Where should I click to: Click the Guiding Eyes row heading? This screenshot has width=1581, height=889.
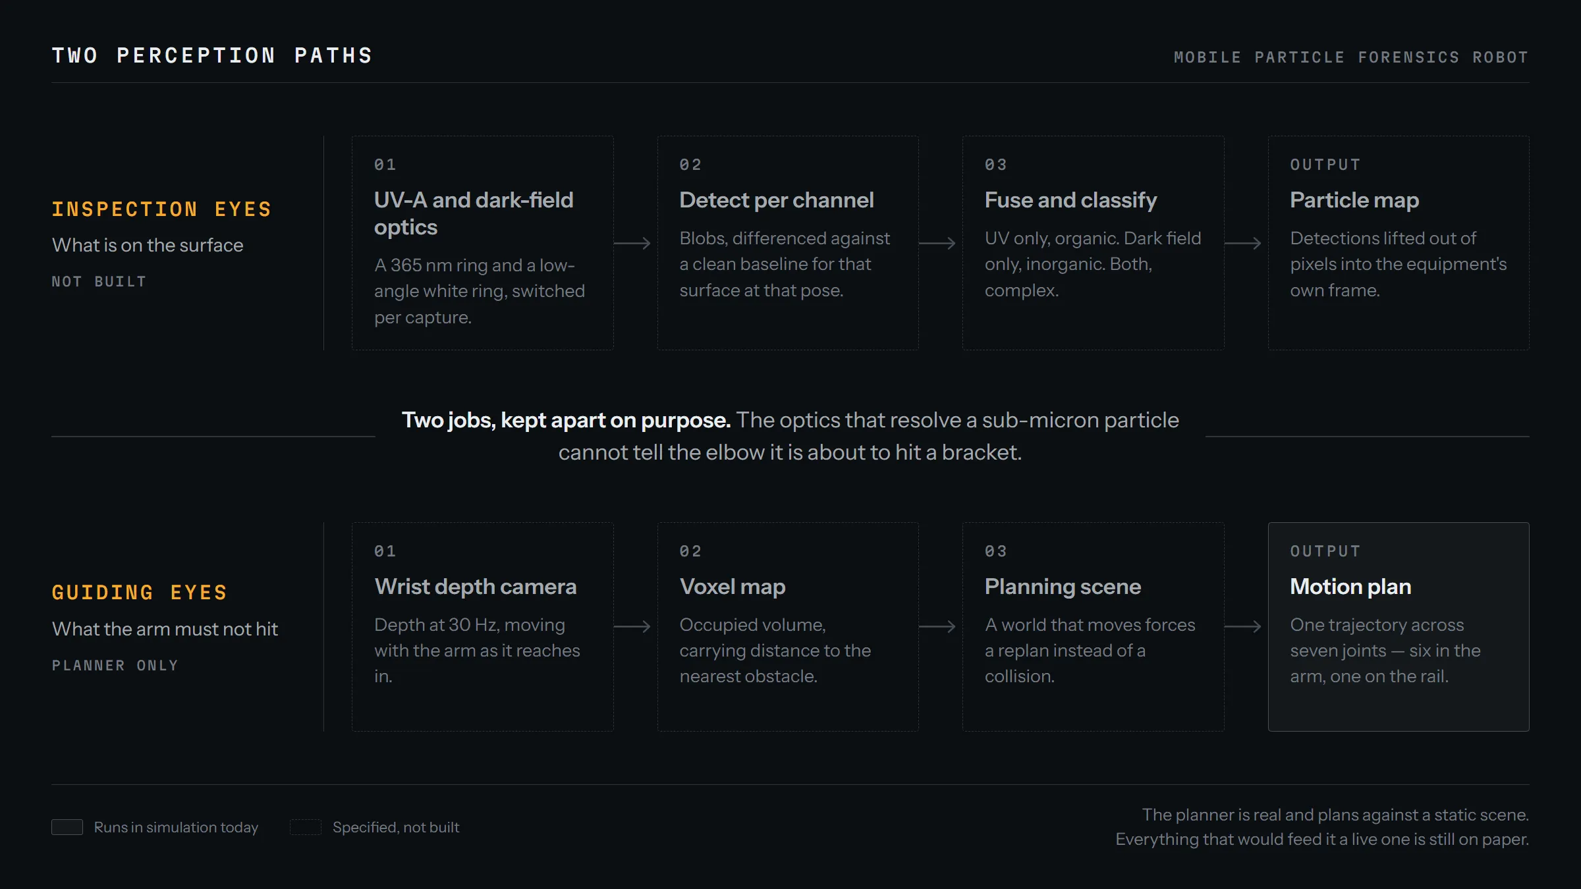tap(140, 593)
